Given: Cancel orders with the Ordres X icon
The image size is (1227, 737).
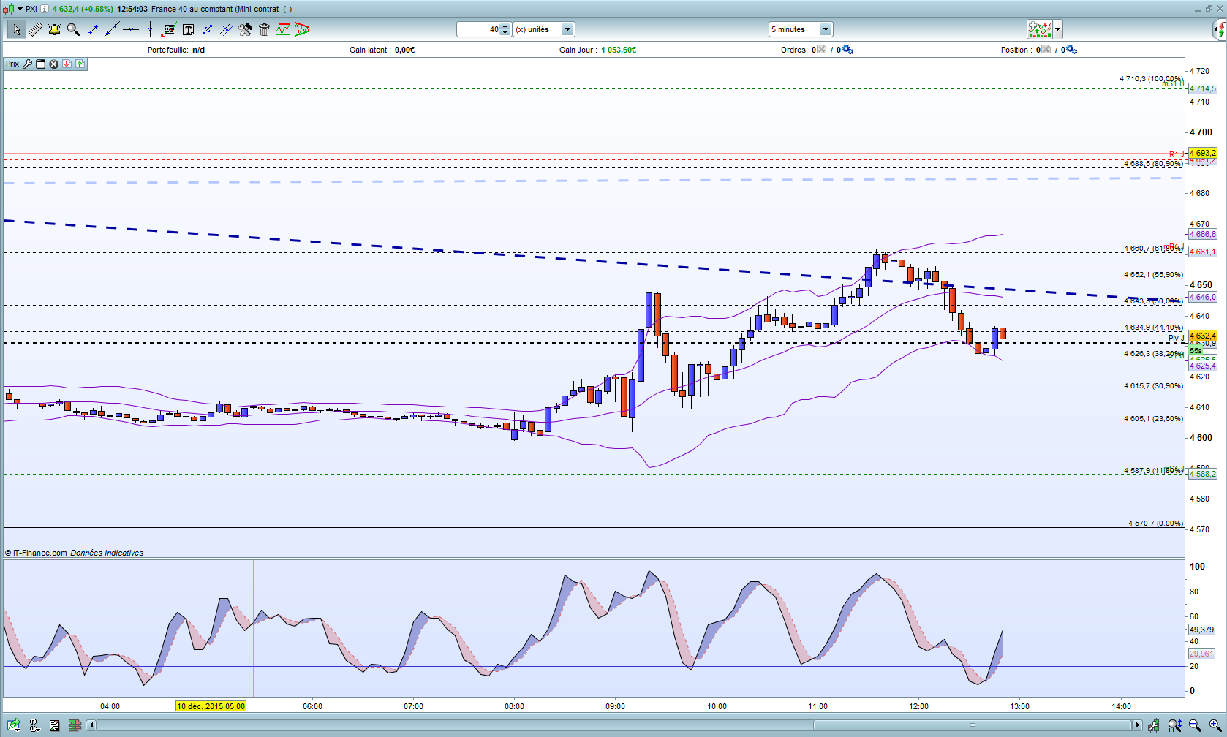Looking at the screenshot, I should [821, 50].
